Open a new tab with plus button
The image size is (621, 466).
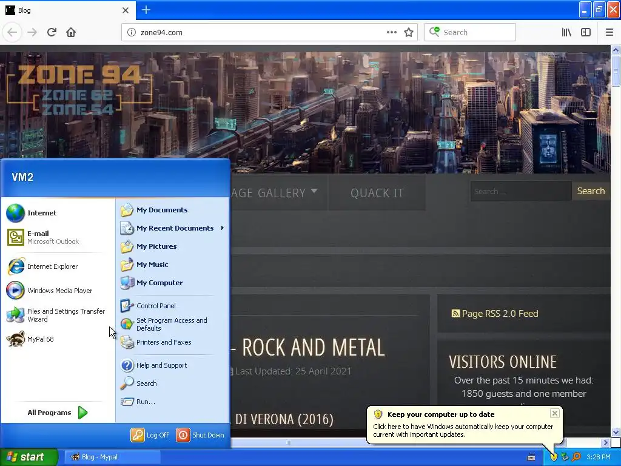pos(146,10)
